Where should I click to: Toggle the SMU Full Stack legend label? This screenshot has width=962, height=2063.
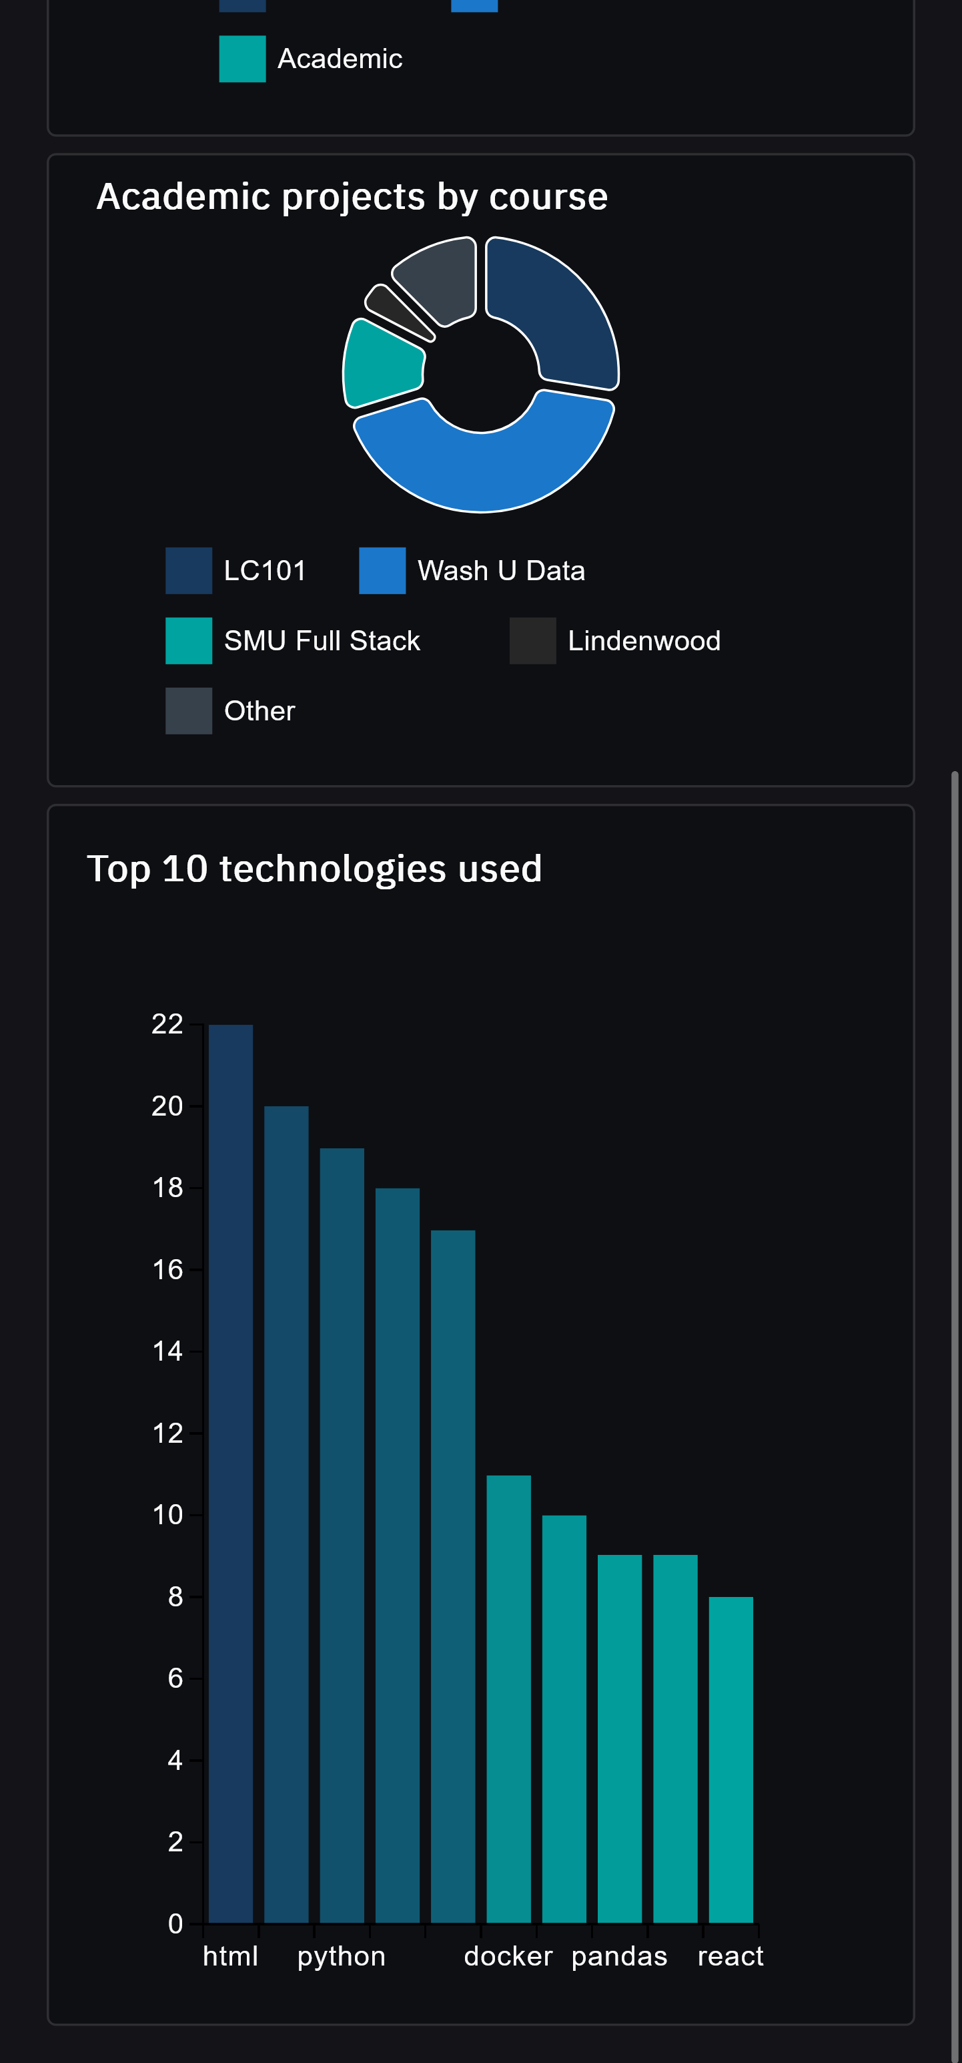322,641
